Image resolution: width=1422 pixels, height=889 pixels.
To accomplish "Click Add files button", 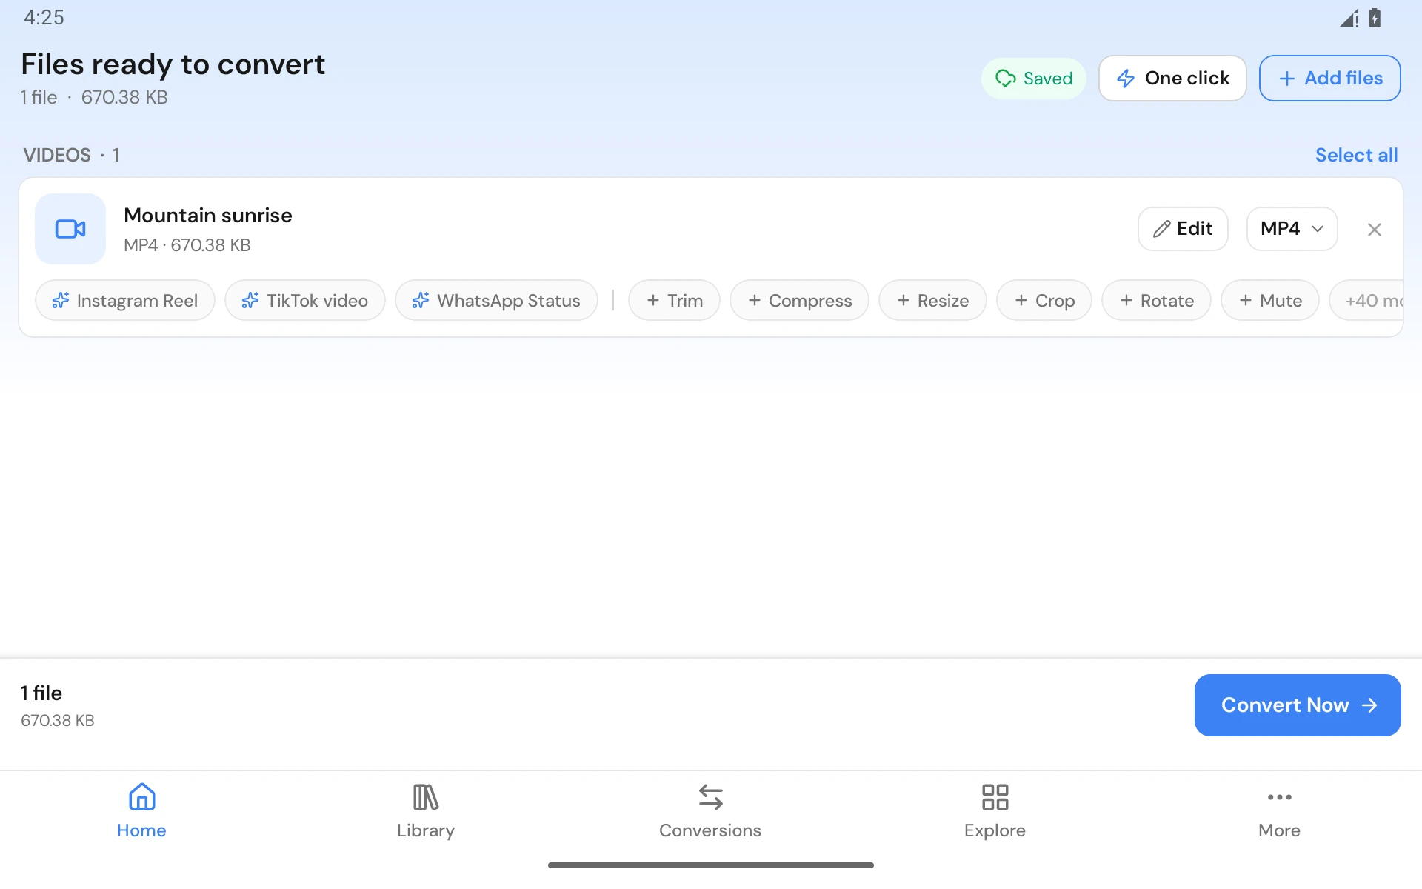I will pos(1330,78).
